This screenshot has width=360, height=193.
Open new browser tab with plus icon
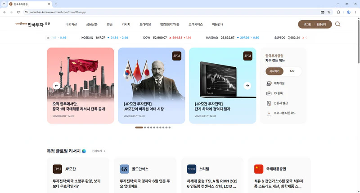(56, 4)
